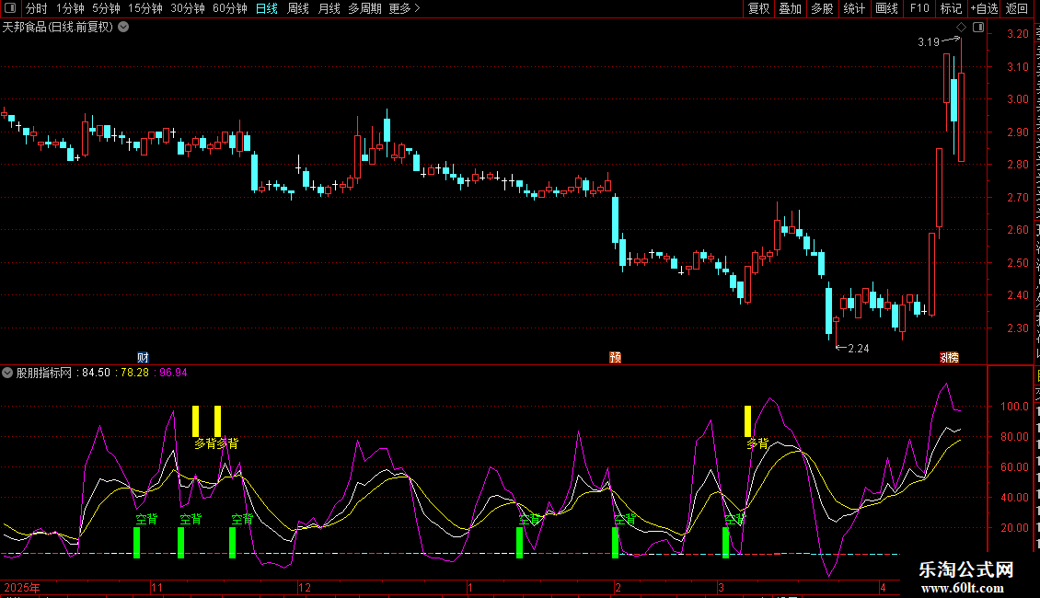Click the 财 financial event marker
This screenshot has height=598, width=1040.
coord(143,357)
